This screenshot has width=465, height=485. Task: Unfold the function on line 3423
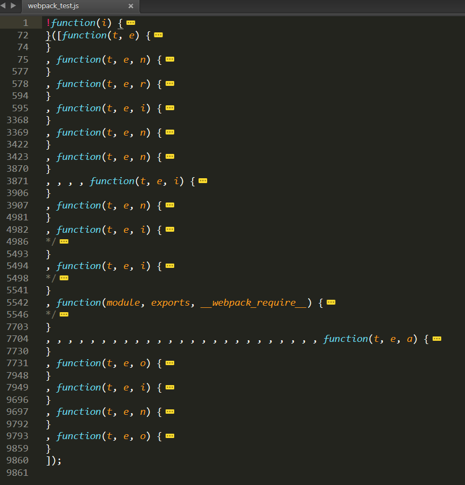click(x=170, y=157)
